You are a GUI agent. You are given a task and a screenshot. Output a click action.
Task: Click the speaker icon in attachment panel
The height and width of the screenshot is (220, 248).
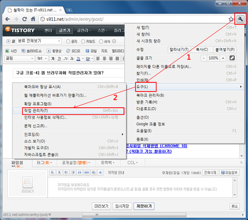point(100,172)
